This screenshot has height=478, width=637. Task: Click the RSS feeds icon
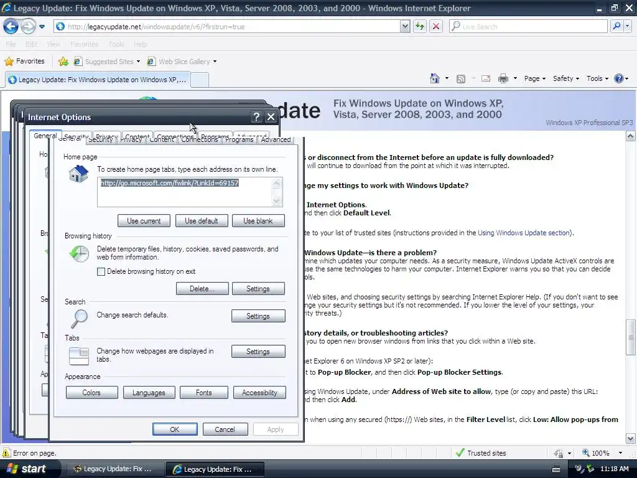point(461,79)
